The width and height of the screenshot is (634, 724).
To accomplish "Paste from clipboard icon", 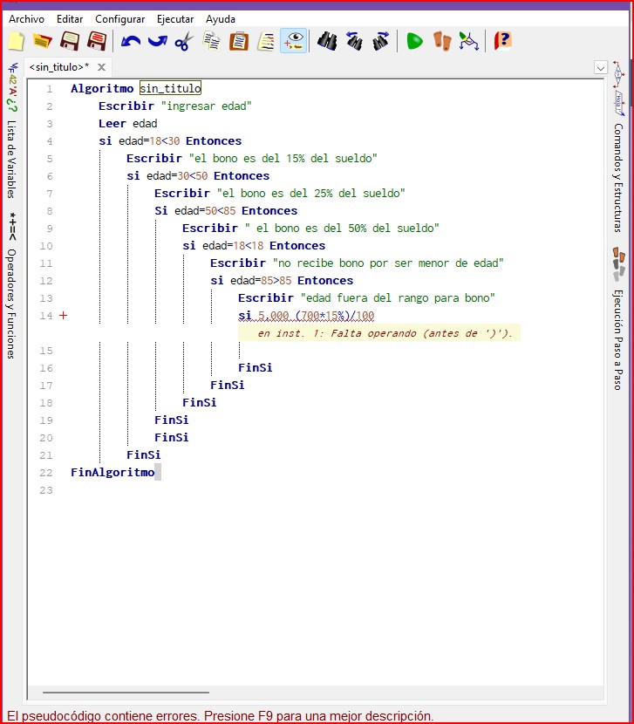I will coord(238,41).
